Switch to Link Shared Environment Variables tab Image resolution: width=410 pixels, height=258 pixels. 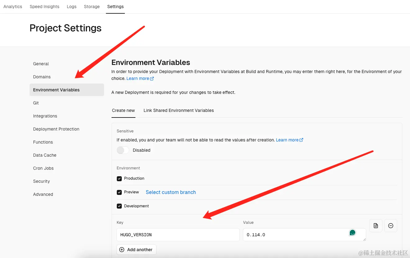[x=179, y=110]
